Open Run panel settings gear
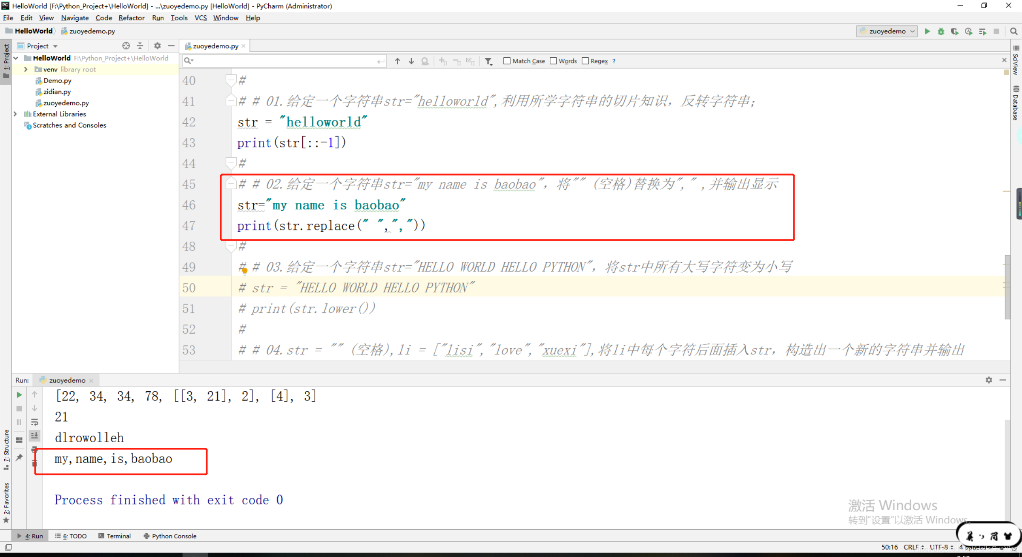Image resolution: width=1022 pixels, height=557 pixels. (x=988, y=380)
